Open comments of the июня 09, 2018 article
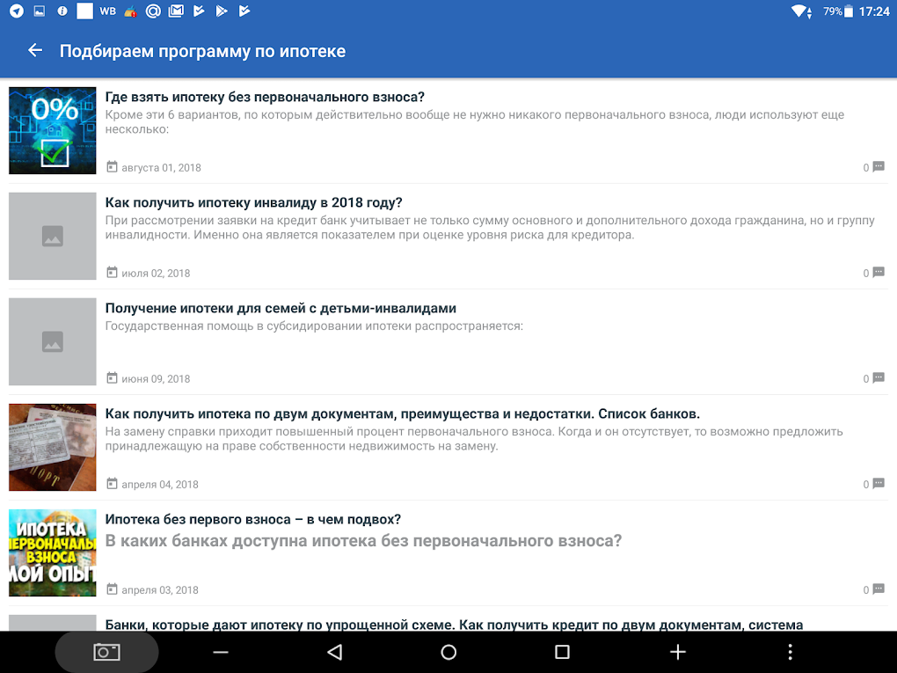Viewport: 897px width, 673px height. click(873, 378)
